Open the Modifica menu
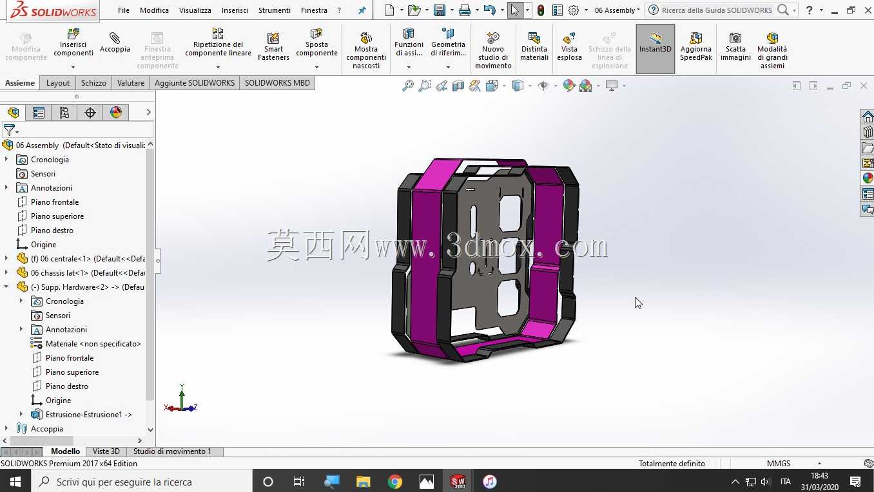874x492 pixels. (x=154, y=10)
